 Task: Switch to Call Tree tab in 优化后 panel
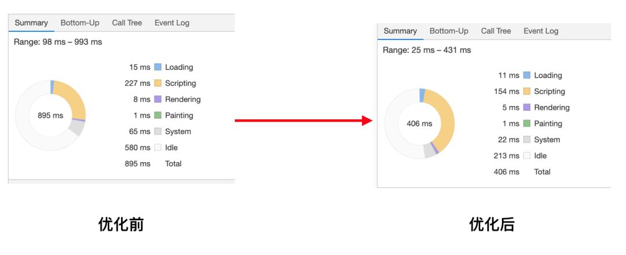(x=496, y=31)
